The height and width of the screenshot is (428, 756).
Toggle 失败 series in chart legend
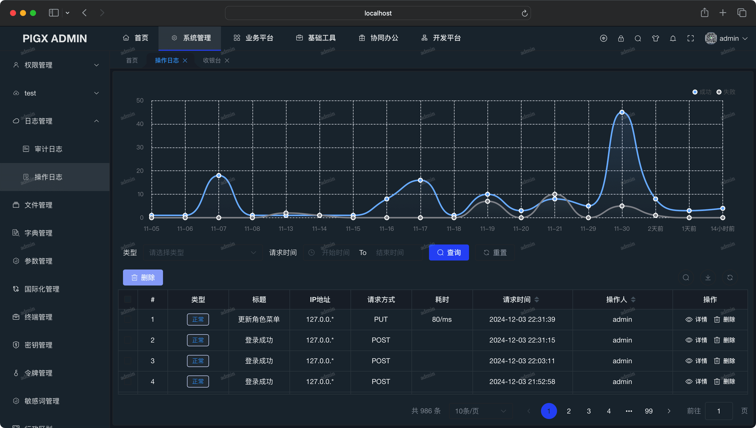point(726,92)
